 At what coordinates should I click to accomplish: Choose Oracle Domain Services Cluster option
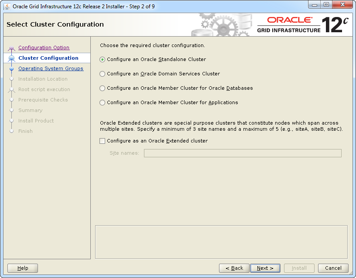[x=103, y=74]
